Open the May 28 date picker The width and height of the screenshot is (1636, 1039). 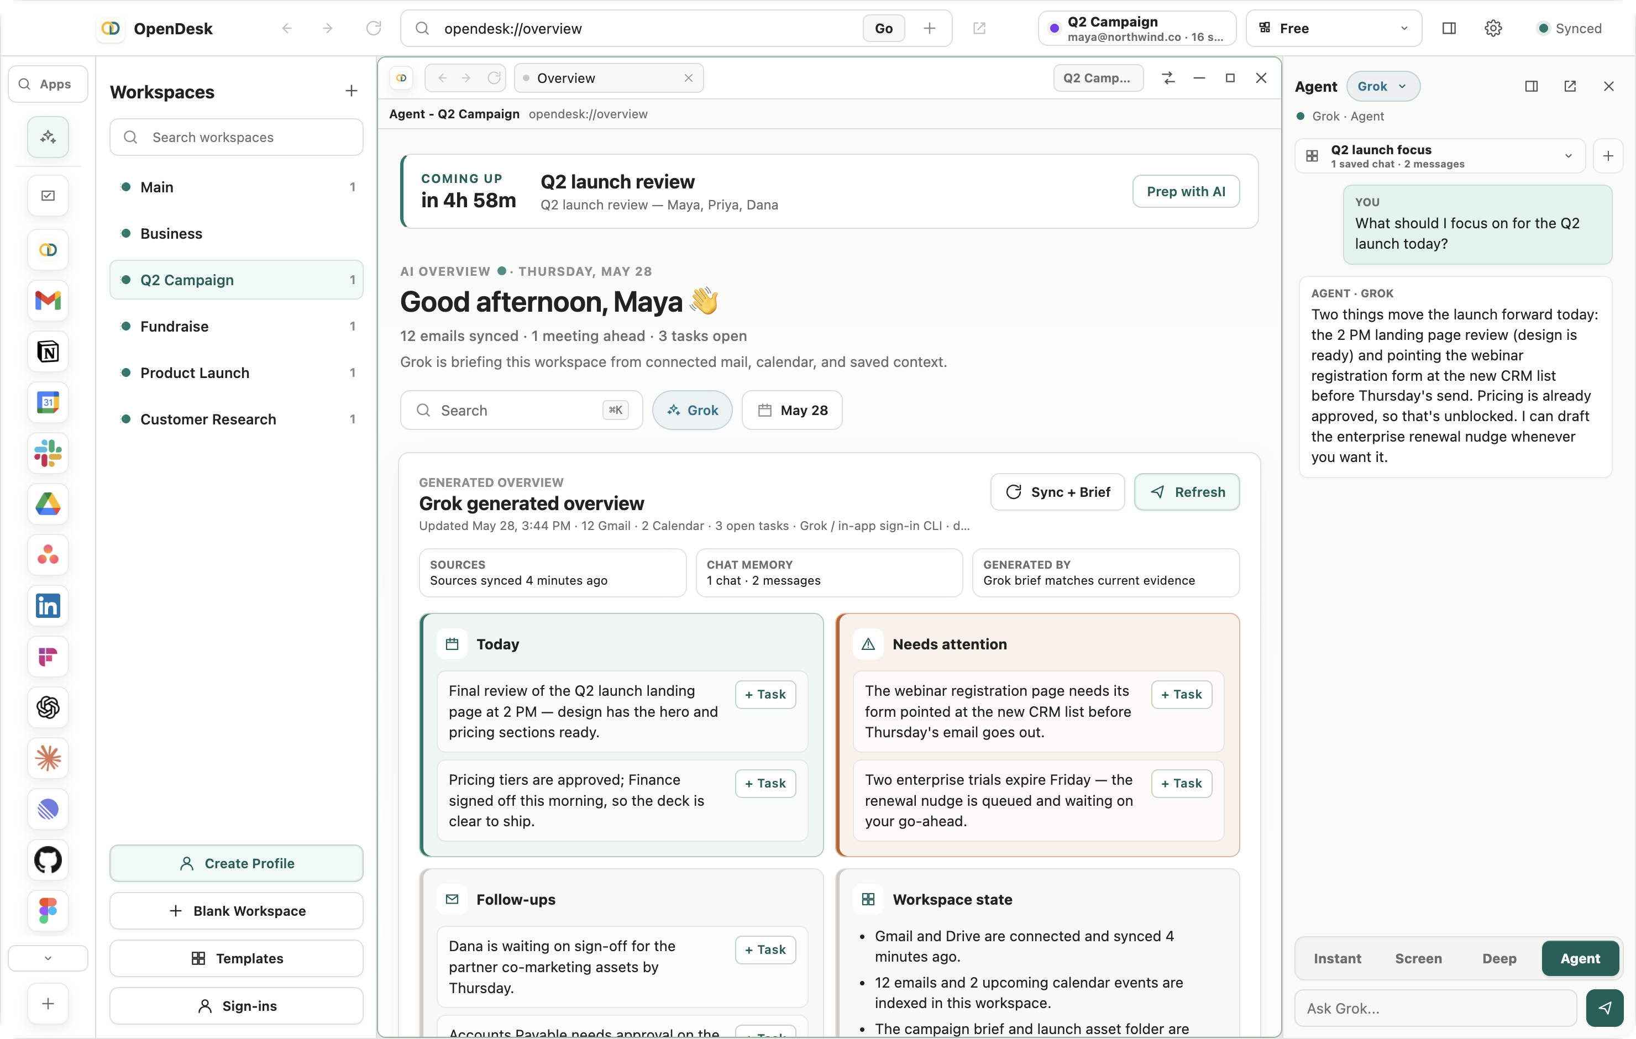[791, 410]
